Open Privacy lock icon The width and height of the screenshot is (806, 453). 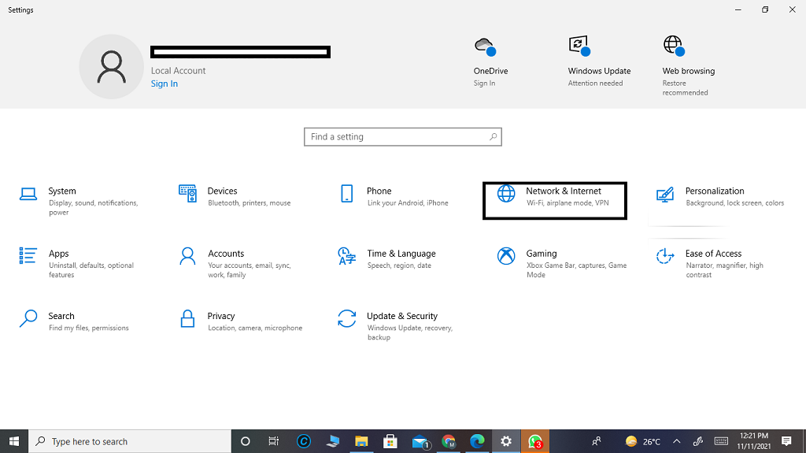pyautogui.click(x=187, y=318)
